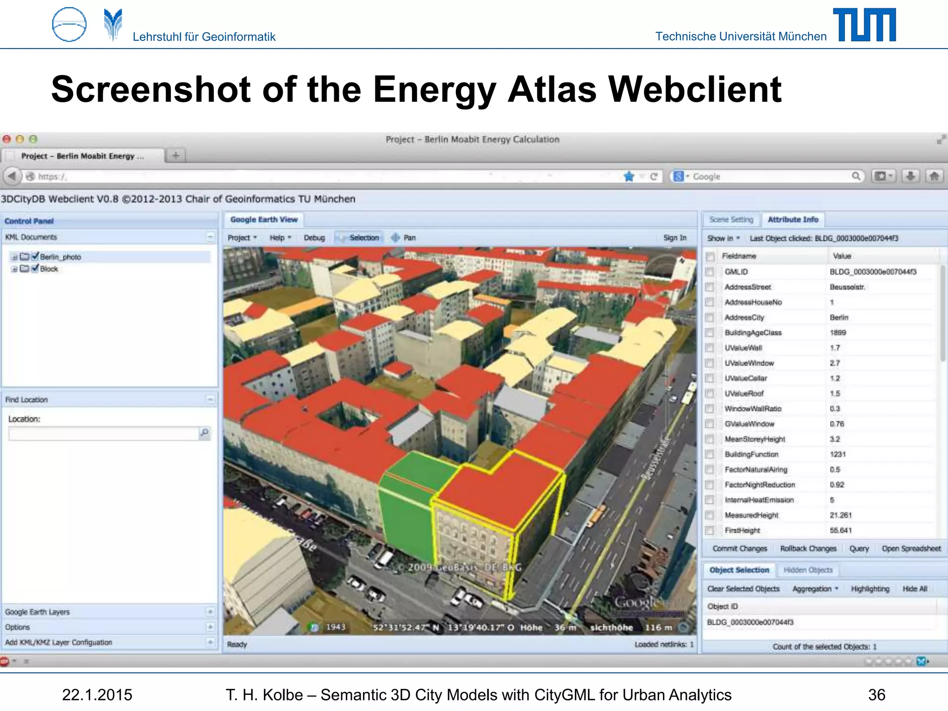Viewport: 948px width, 711px height.
Task: Click the Google search engine icon
Action: pos(679,176)
